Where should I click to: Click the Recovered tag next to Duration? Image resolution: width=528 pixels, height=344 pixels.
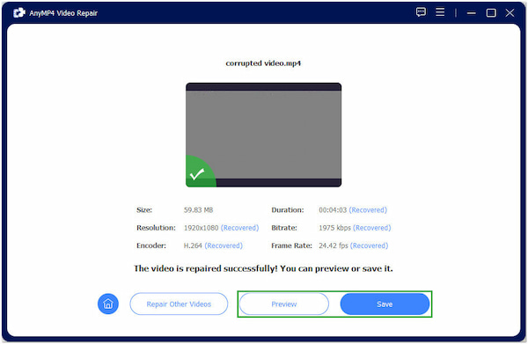[368, 210]
